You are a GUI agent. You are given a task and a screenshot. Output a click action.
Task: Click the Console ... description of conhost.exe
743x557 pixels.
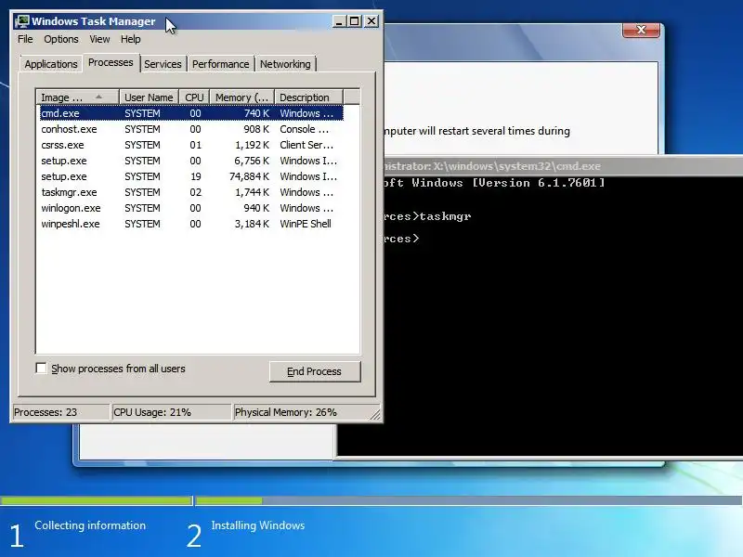point(305,129)
